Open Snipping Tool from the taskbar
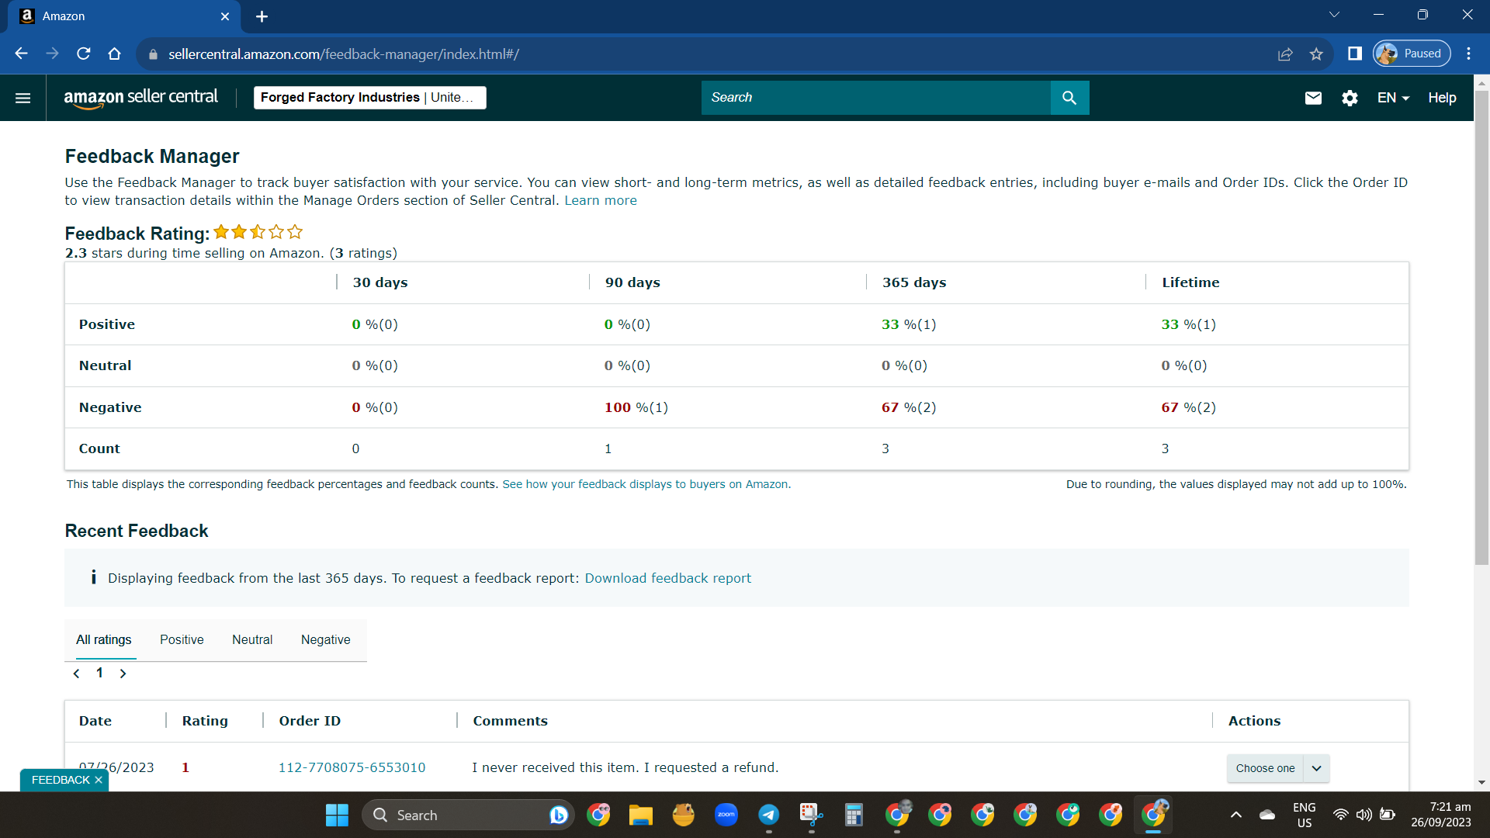The image size is (1490, 838). [812, 815]
